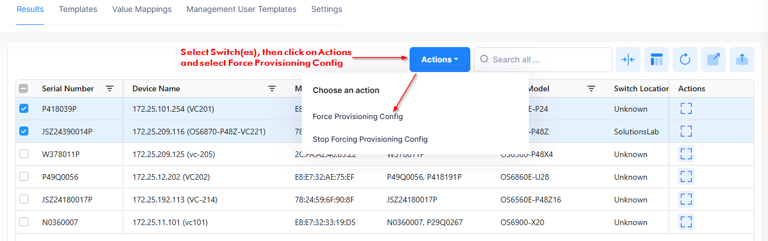
Task: Toggle the select-all header checkbox
Action: click(24, 88)
